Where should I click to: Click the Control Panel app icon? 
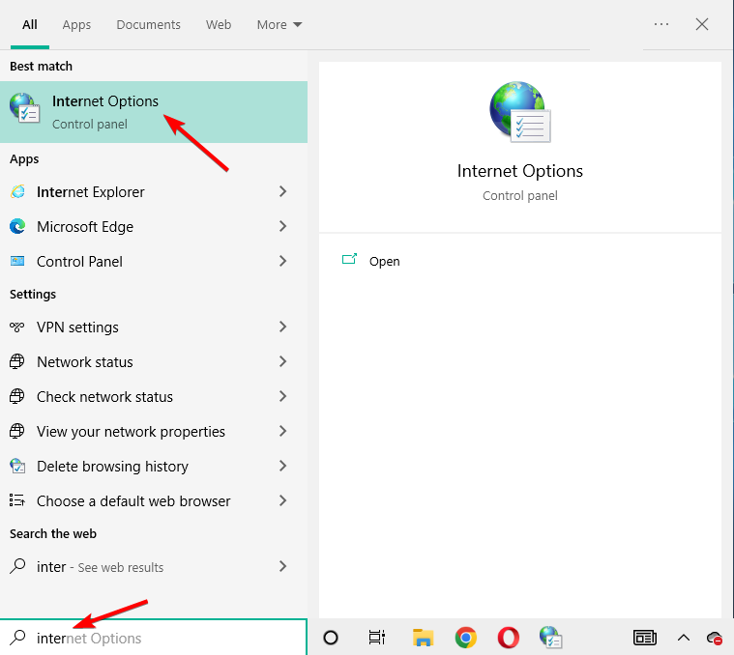17,261
